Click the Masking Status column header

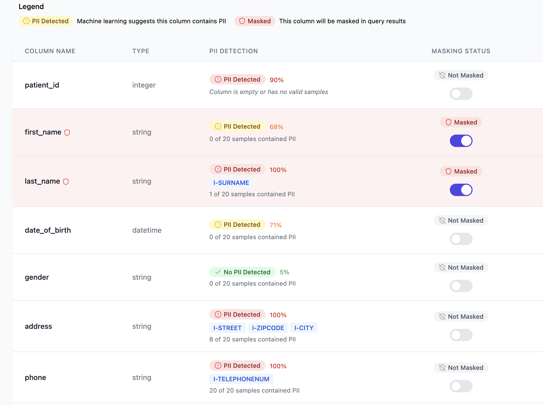[461, 51]
